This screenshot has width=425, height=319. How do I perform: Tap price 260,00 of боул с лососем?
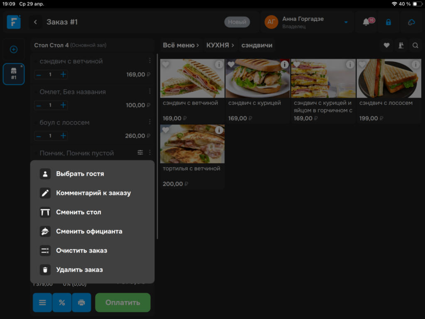(x=137, y=136)
